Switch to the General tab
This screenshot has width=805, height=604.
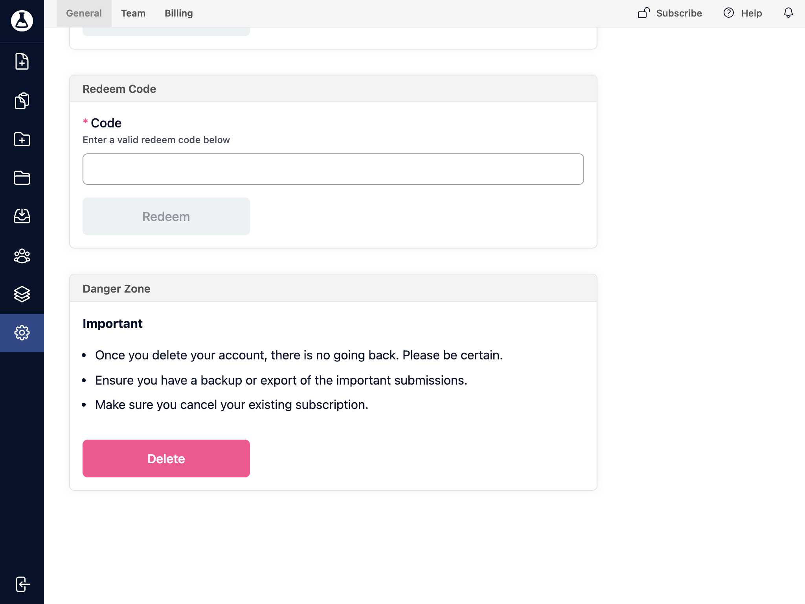pos(84,13)
